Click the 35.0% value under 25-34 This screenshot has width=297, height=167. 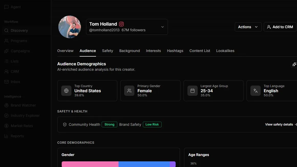[205, 95]
